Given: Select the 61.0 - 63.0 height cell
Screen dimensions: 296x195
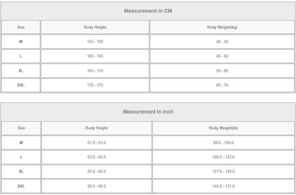Looking at the screenshot, I should click(x=96, y=143).
